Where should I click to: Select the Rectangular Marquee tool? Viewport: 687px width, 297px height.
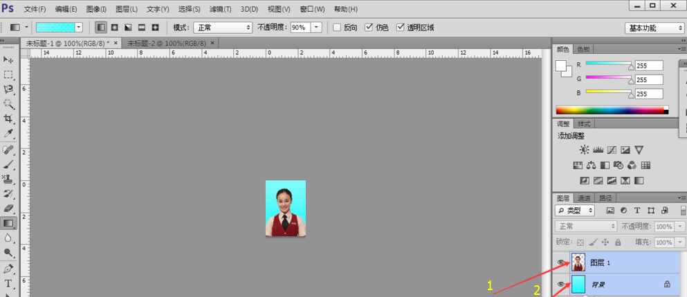tap(8, 75)
